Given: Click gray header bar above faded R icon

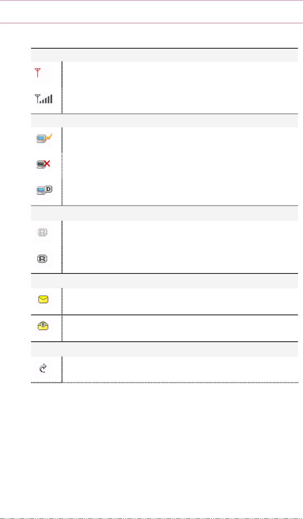Looking at the screenshot, I should click(164, 213).
